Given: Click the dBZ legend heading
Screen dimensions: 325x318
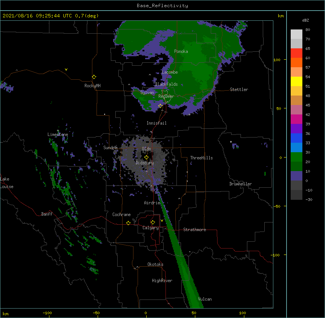Looking at the screenshot, I should click(305, 20).
